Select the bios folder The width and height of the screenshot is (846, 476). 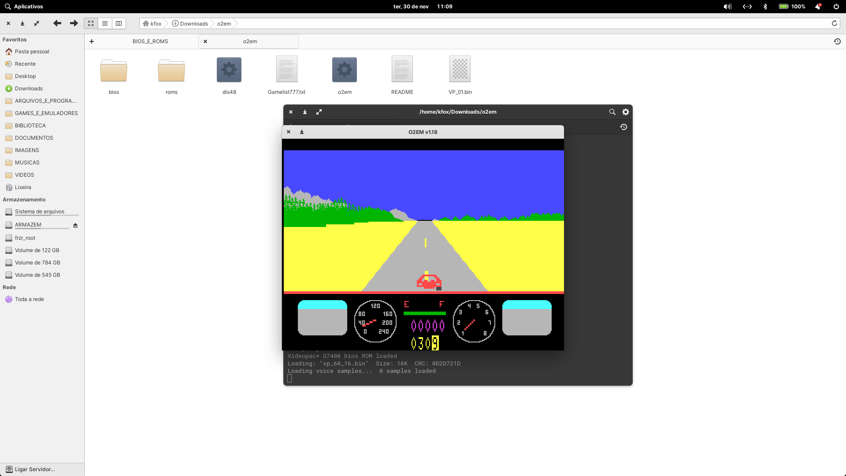(114, 75)
